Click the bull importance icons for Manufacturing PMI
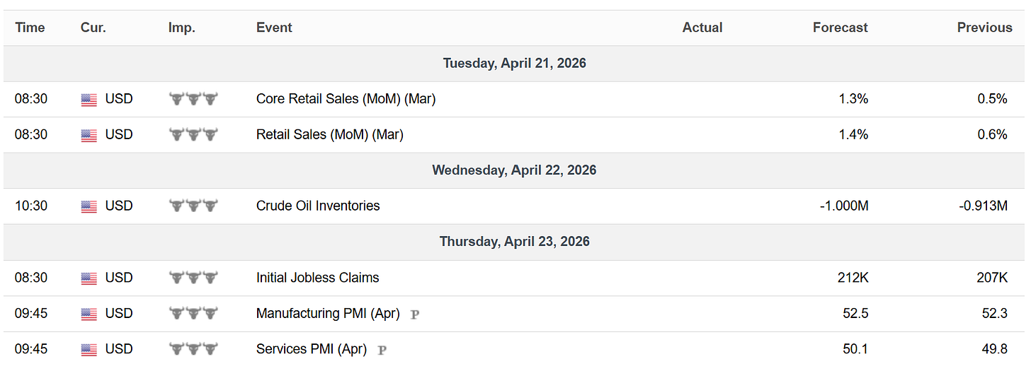Image resolution: width=1031 pixels, height=371 pixels. pos(193,314)
